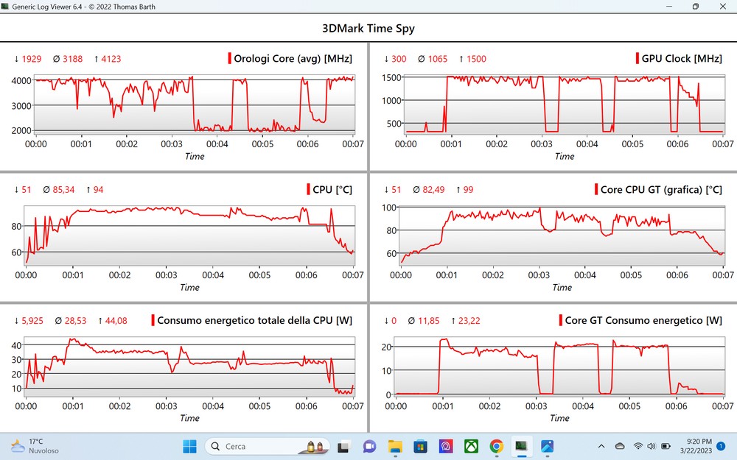Click the GPU Clock maximum value 1500
Viewport: 737px width, 460px height.
476,59
